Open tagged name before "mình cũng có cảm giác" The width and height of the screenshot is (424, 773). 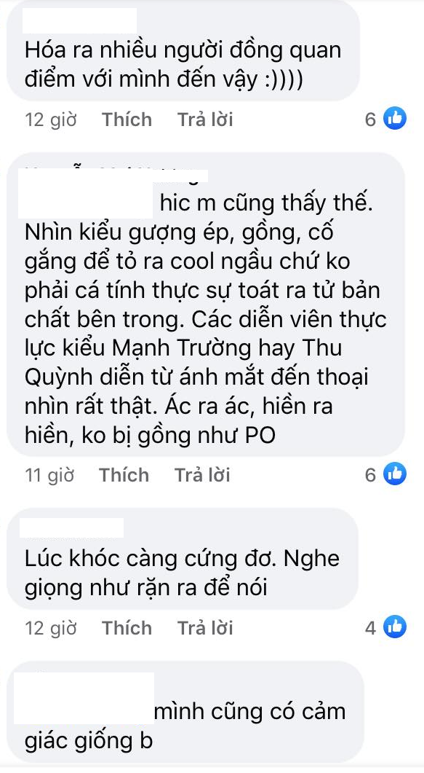84,699
